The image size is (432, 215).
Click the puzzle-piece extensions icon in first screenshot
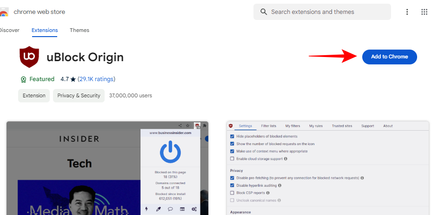[205, 126]
